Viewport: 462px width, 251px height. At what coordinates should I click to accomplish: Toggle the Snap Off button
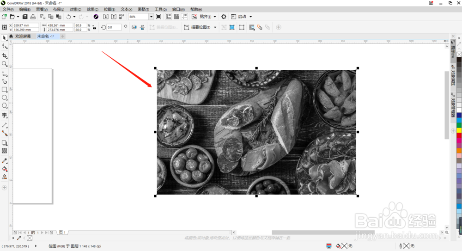[x=194, y=17]
